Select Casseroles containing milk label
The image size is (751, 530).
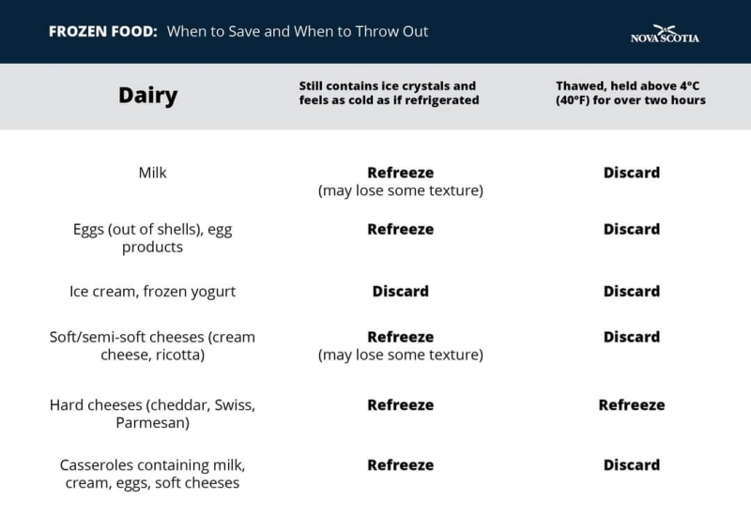[x=152, y=474]
